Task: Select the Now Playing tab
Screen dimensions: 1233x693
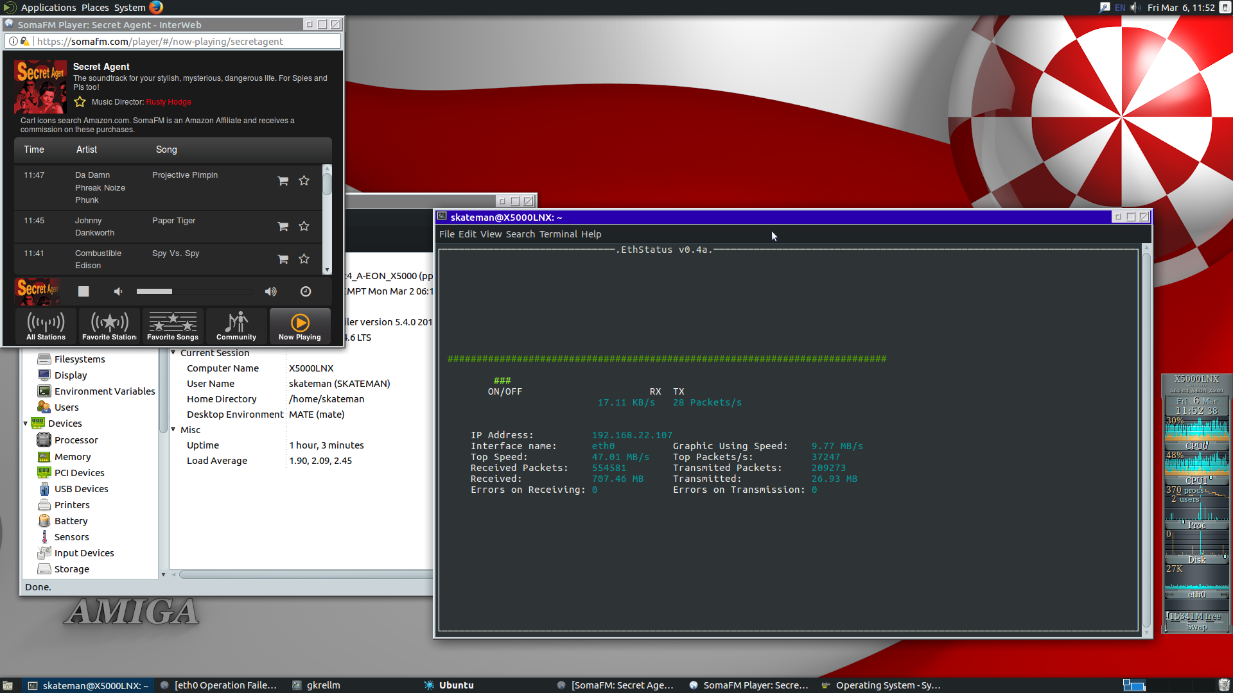Action: tap(300, 326)
